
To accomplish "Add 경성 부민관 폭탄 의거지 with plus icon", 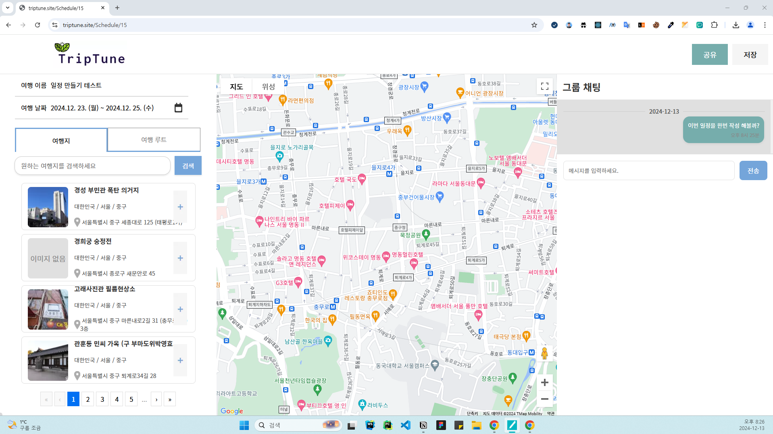I will coord(180,207).
